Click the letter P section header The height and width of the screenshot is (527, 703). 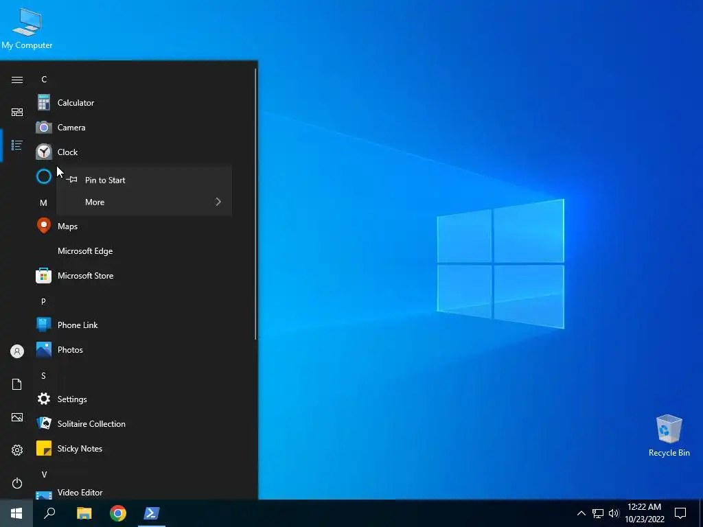tap(43, 302)
